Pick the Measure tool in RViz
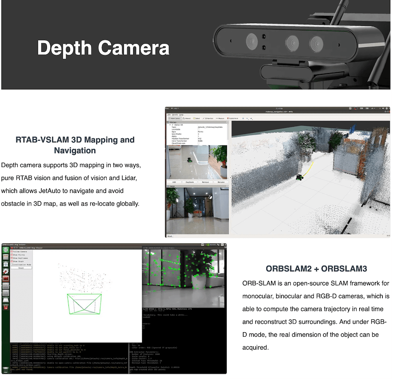393x379 pixels. pyautogui.click(x=220, y=118)
